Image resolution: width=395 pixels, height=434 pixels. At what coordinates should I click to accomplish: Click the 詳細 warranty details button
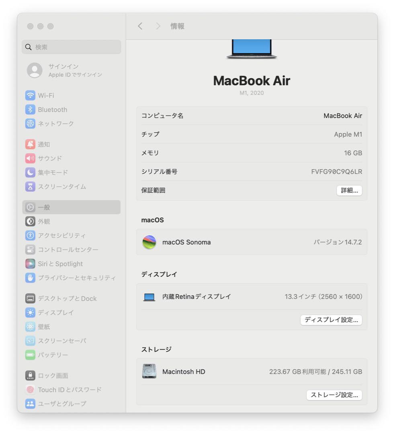(349, 190)
